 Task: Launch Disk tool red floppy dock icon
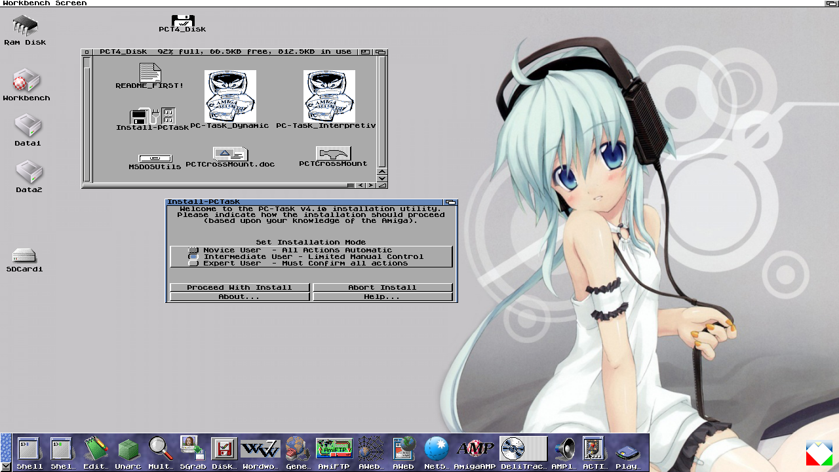point(224,453)
